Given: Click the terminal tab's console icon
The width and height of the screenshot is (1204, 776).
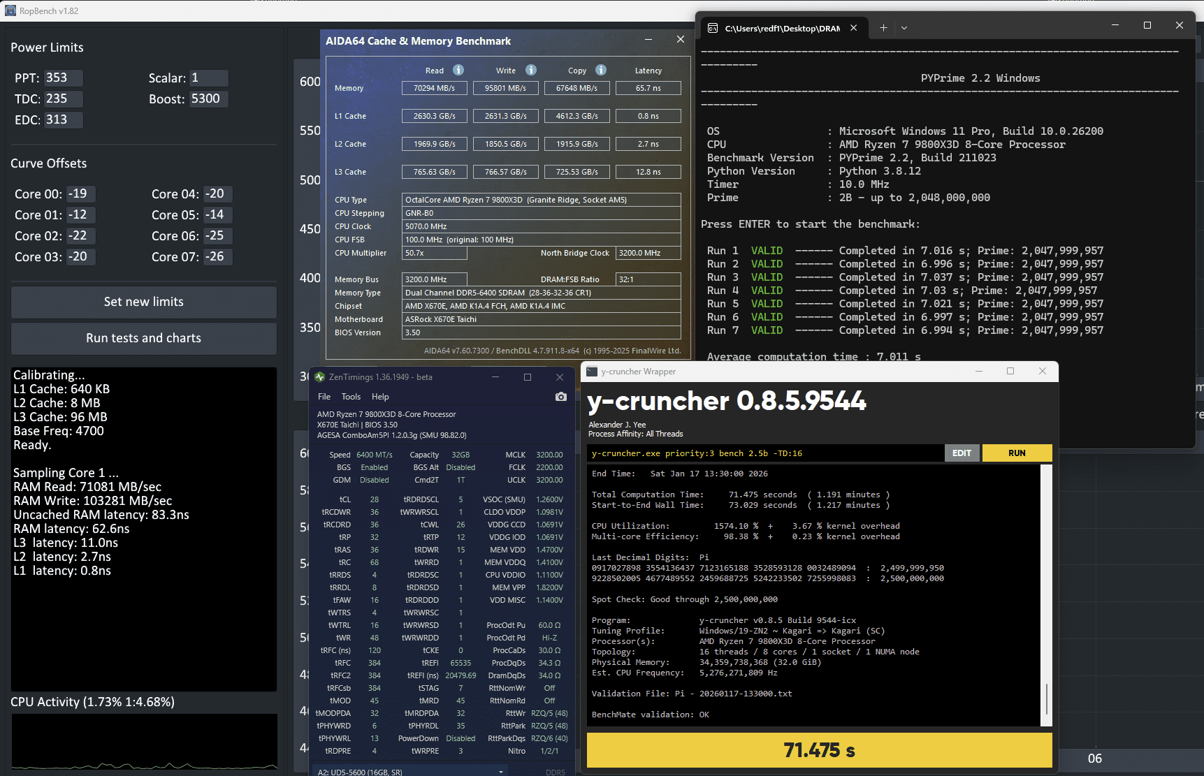Looking at the screenshot, I should (x=713, y=28).
